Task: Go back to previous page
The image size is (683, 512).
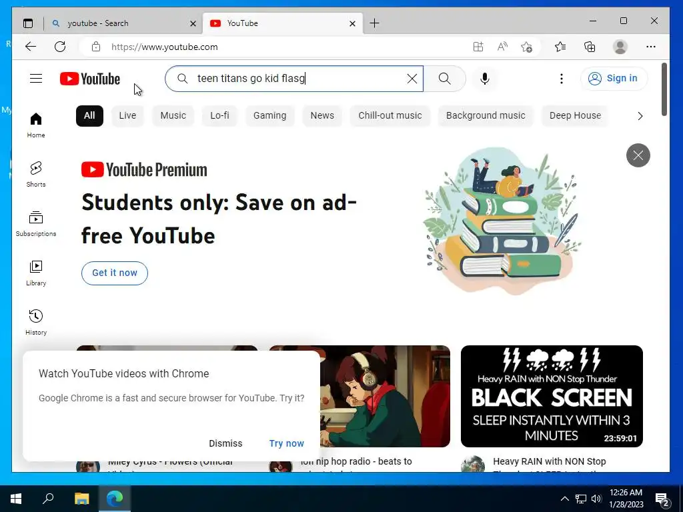Action: coord(31,47)
